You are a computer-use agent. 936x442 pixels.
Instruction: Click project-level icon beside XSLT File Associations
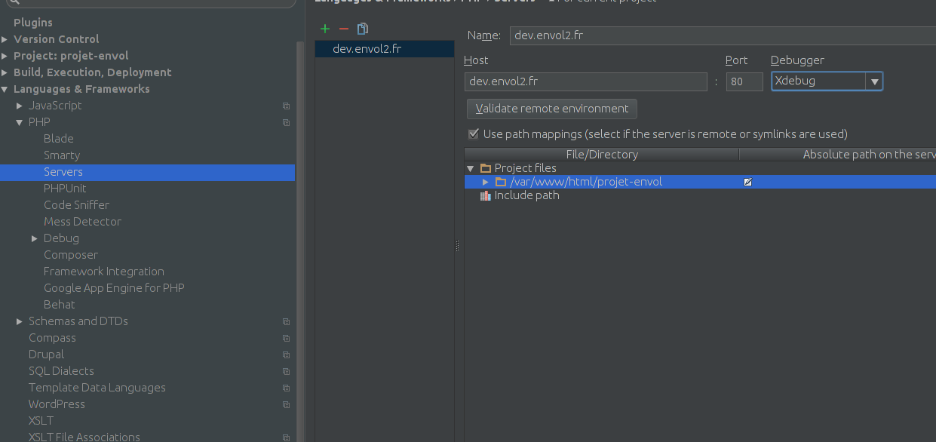pyautogui.click(x=286, y=437)
